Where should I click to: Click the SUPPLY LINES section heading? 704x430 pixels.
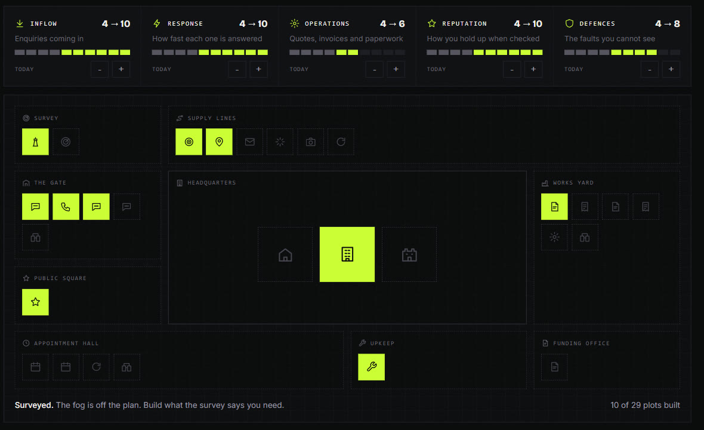point(211,118)
